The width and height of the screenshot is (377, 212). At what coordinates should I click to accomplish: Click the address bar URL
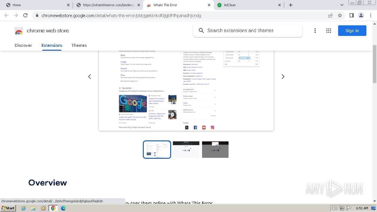point(121,15)
